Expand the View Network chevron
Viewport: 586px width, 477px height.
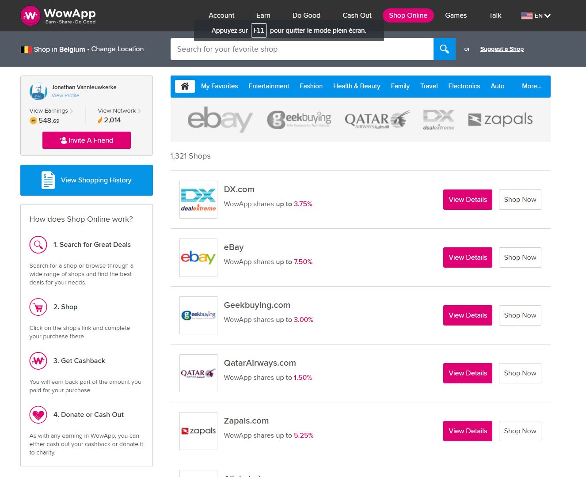(139, 111)
